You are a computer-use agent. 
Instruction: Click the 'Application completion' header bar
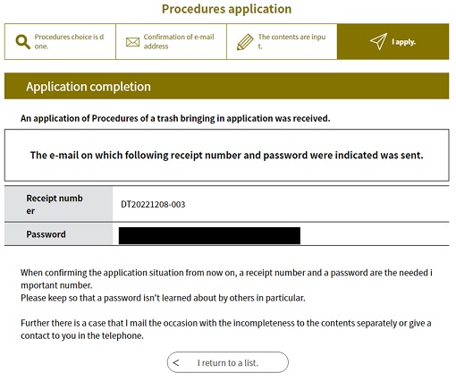click(x=226, y=86)
